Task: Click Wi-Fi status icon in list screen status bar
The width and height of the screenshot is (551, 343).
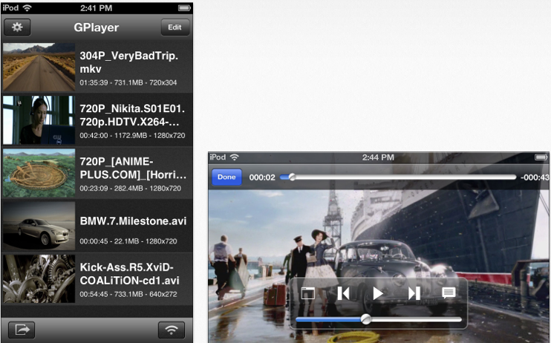Action: [27, 7]
